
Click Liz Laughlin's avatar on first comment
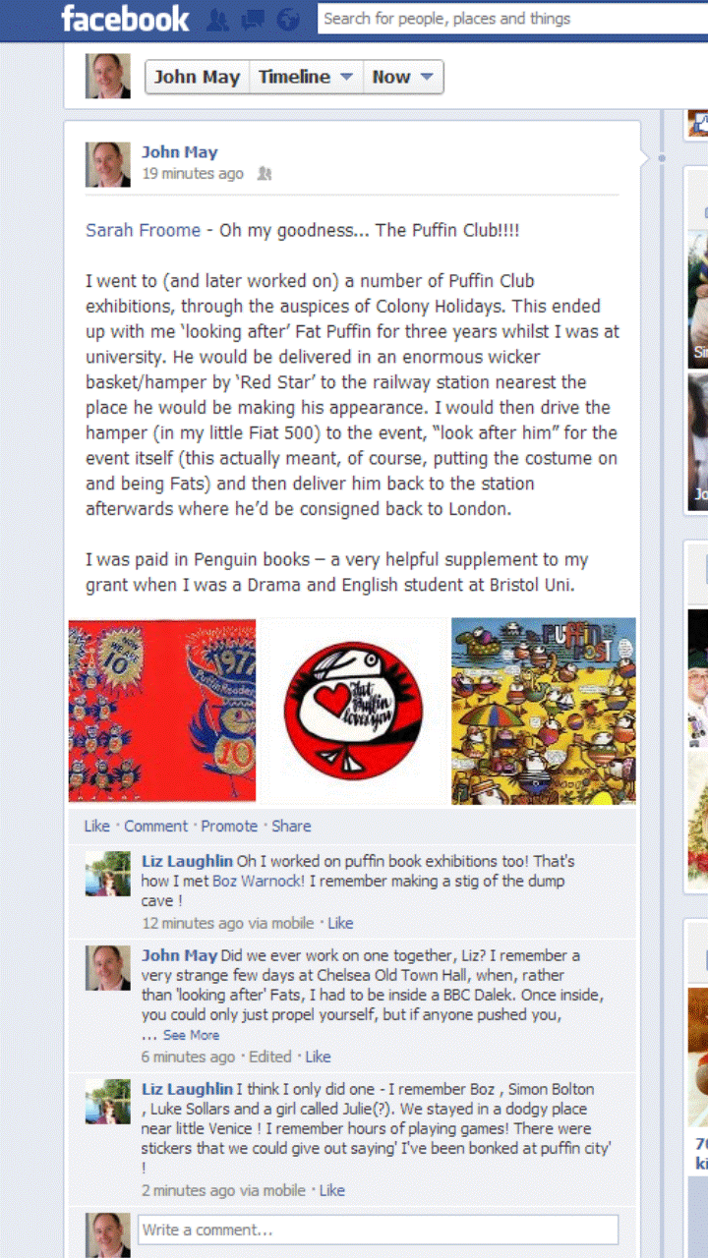pyautogui.click(x=108, y=874)
